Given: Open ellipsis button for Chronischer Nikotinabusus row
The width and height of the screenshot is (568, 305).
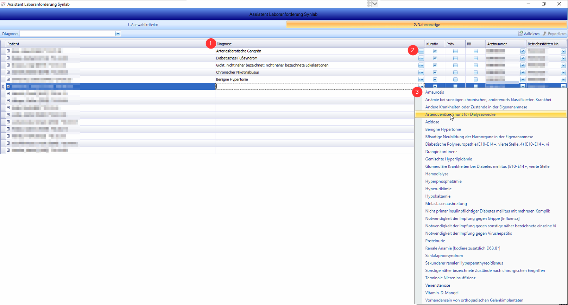Looking at the screenshot, I should 421,72.
